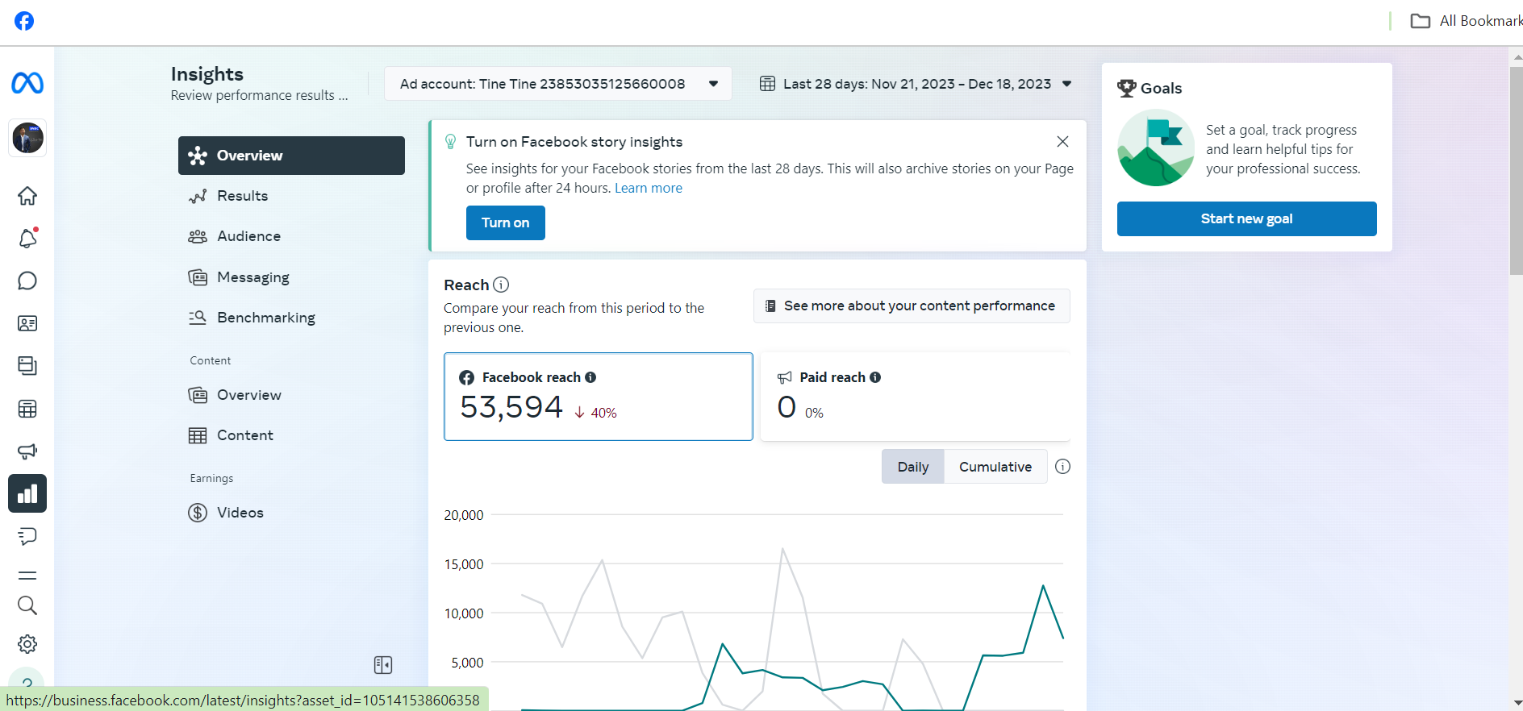This screenshot has width=1523, height=711.
Task: Open the Inbox chat bubble icon
Action: point(27,281)
